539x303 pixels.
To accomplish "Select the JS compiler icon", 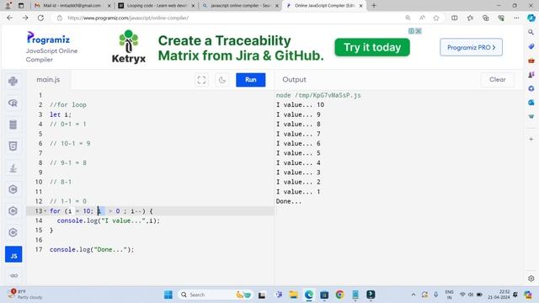I will 13,254.
